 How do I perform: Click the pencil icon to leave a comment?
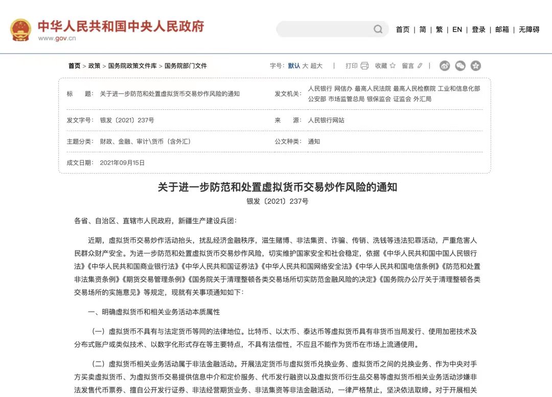(x=420, y=65)
